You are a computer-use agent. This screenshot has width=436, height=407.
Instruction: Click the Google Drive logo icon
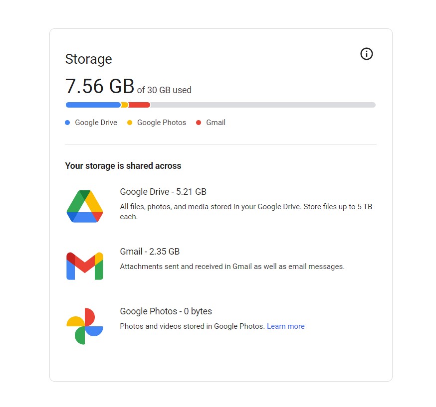[x=85, y=206]
